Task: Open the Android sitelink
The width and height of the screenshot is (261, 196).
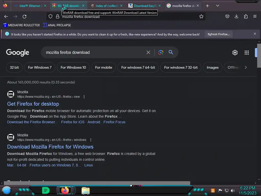Action: pyautogui.click(x=94, y=122)
